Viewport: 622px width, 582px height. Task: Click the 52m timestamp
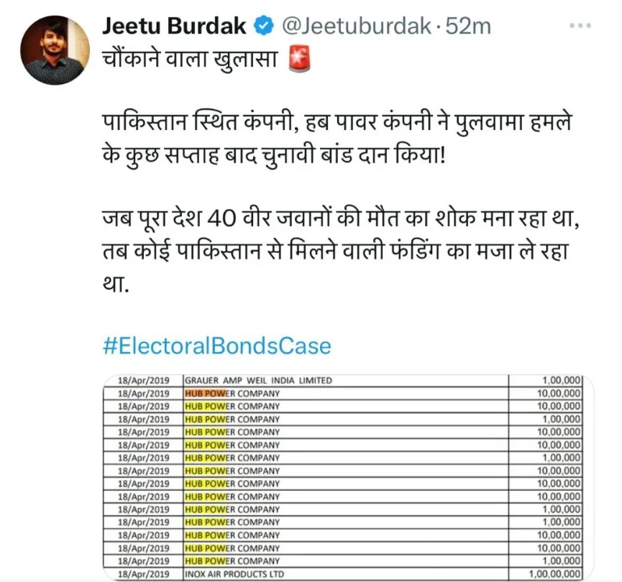[x=468, y=26]
